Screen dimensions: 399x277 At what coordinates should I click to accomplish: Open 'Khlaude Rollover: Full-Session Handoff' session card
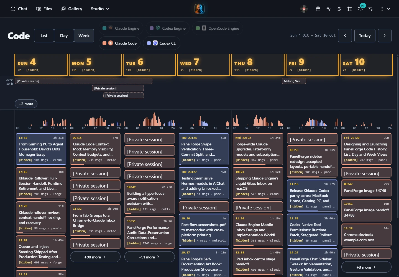pos(41,183)
